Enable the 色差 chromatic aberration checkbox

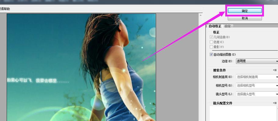[211, 42]
